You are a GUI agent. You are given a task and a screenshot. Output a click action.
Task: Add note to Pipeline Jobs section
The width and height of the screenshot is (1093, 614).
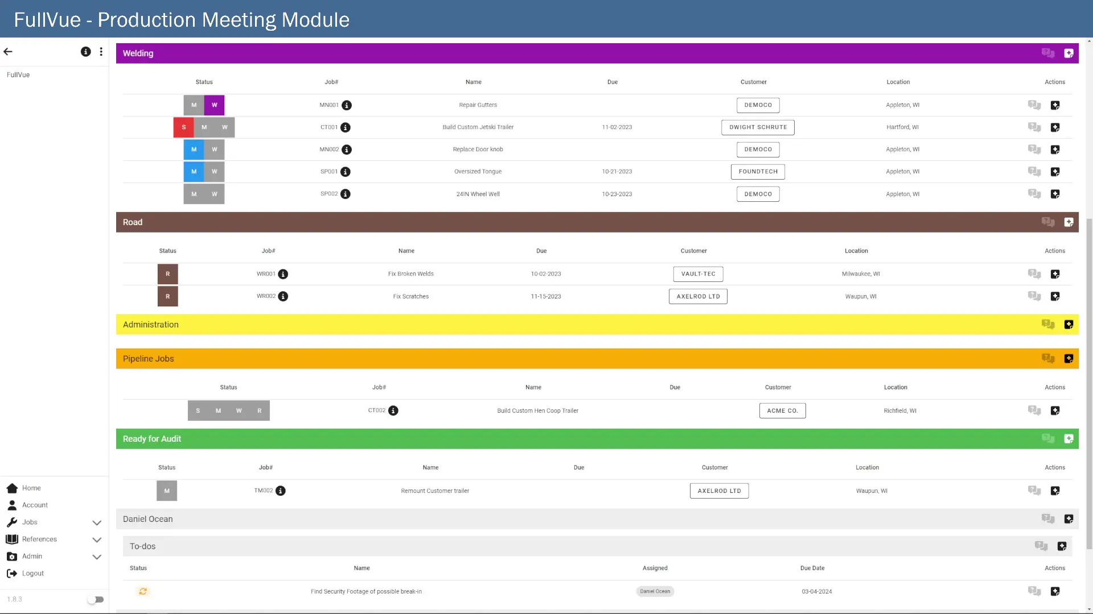tap(1069, 359)
